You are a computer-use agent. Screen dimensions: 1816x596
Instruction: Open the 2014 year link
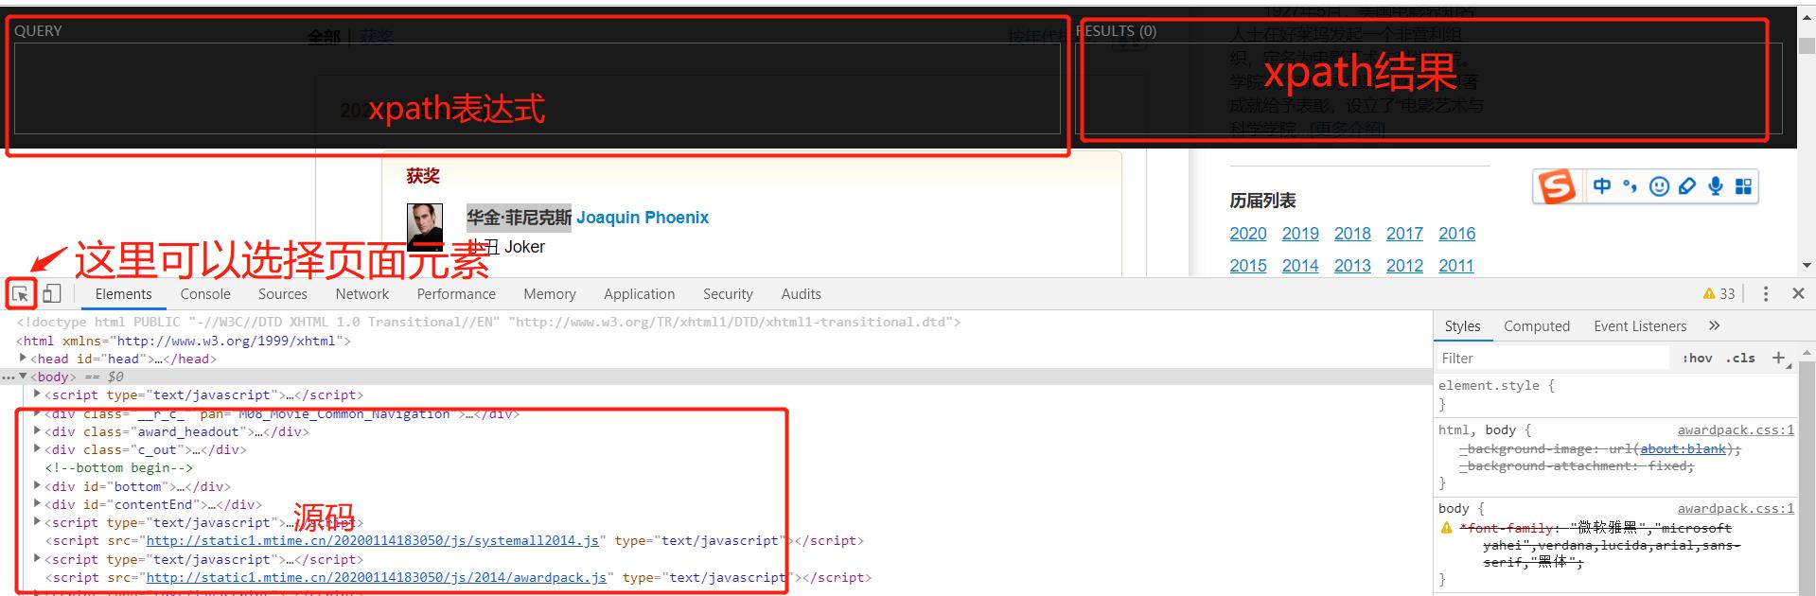1300,266
